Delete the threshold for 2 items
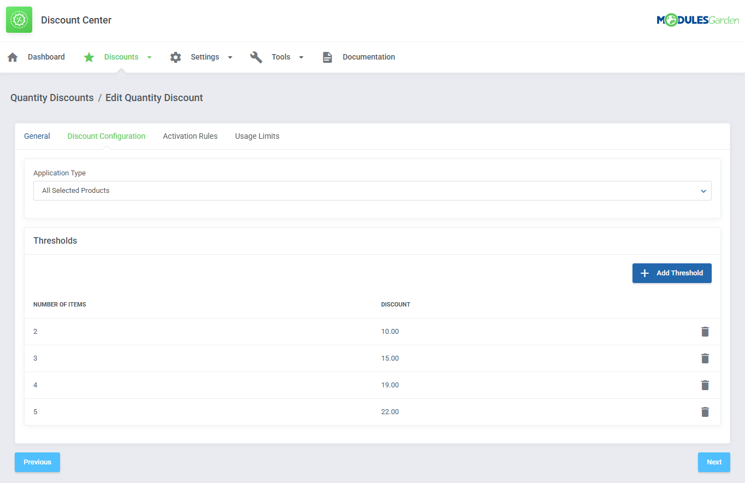 coord(705,332)
